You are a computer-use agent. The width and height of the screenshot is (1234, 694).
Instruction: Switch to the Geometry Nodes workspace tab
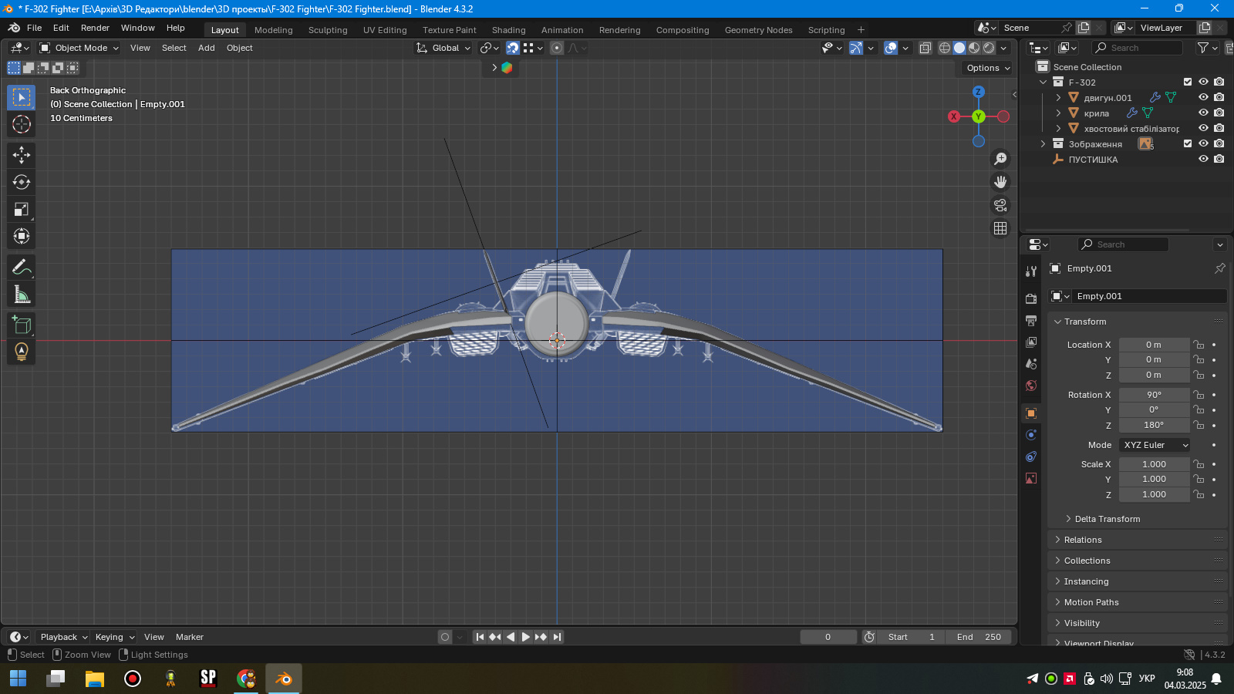click(x=758, y=30)
